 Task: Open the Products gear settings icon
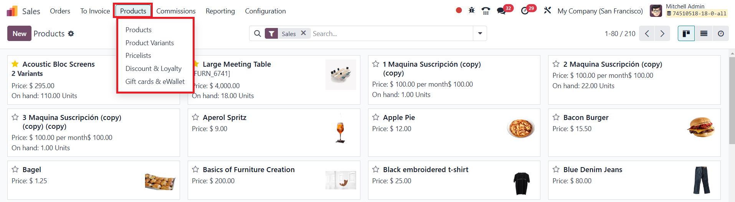[x=71, y=34]
